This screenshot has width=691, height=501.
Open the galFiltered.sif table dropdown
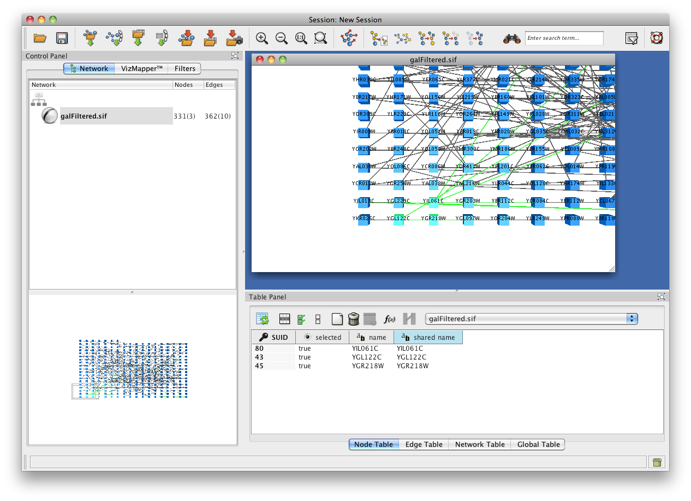[632, 319]
